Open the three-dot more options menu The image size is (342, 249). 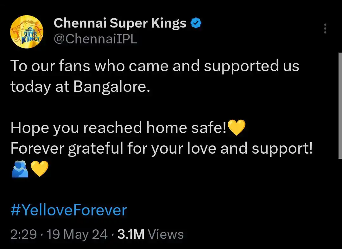(325, 29)
